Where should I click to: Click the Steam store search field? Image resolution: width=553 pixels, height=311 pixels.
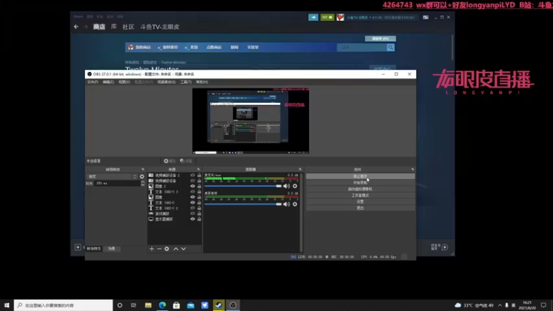click(x=362, y=47)
